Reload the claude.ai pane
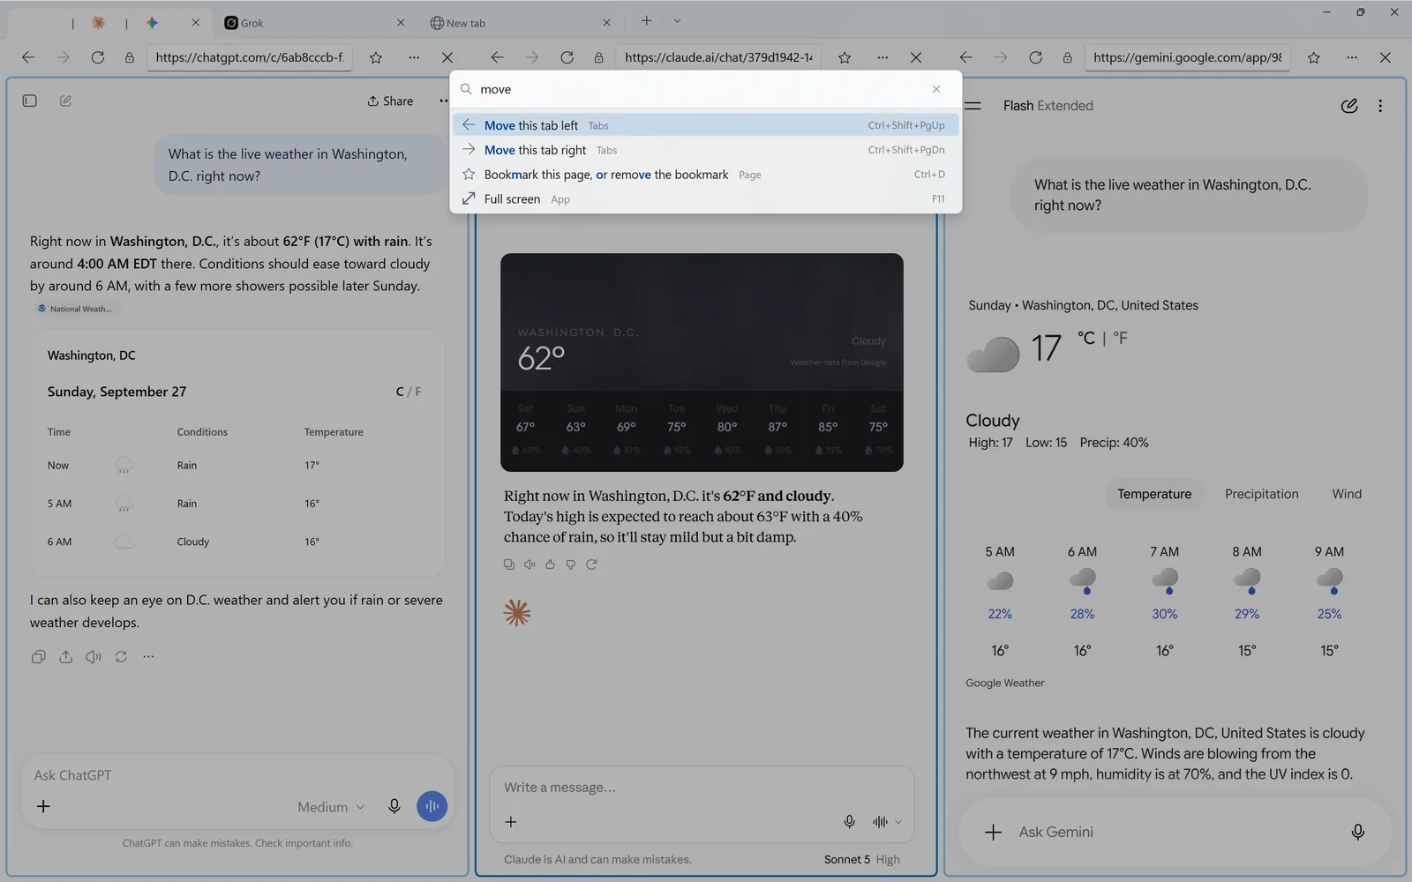Screen dimensions: 1412x882 click(x=567, y=57)
